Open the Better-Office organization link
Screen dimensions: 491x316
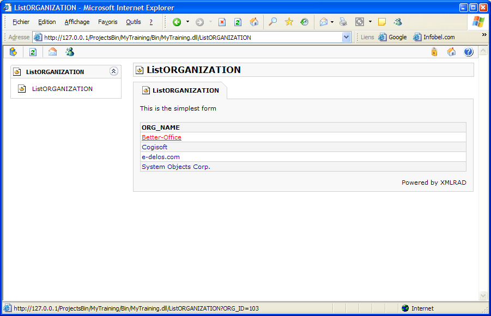point(161,137)
